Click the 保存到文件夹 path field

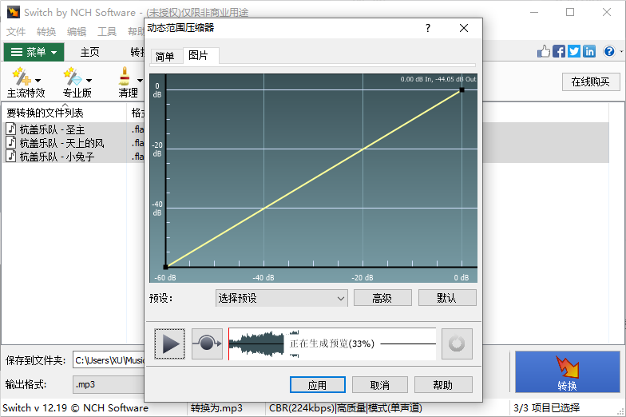(x=109, y=360)
